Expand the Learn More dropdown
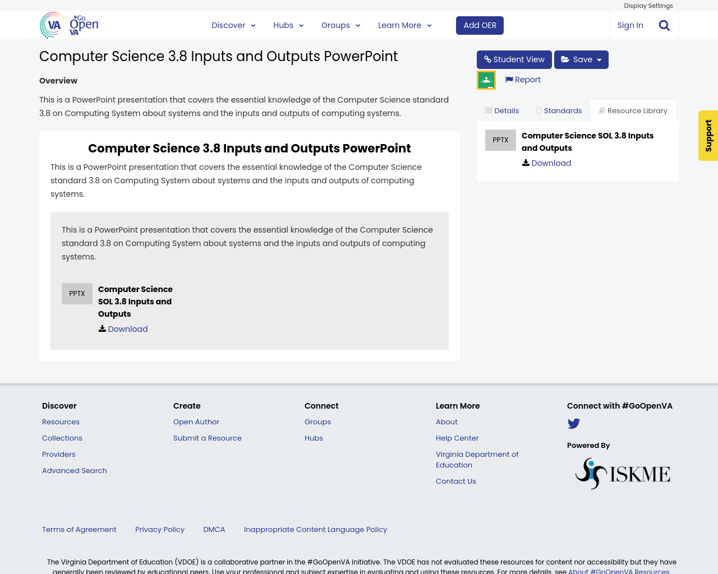Viewport: 718px width, 574px height. (x=404, y=25)
